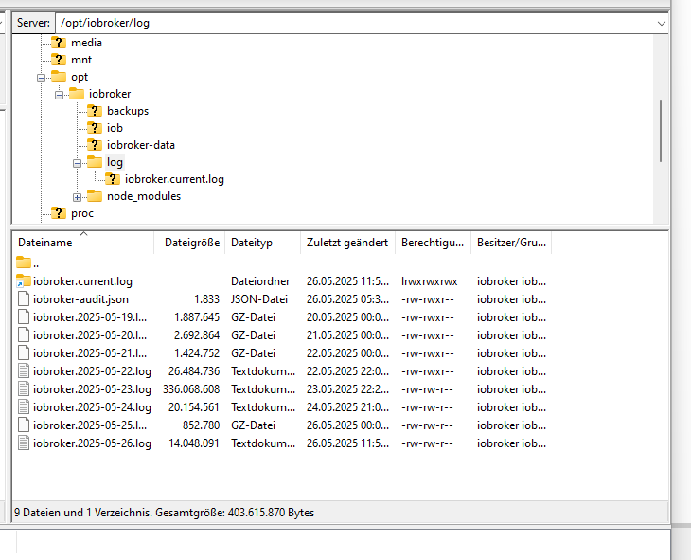Viewport: 691px width, 560px height.
Task: Click the iobroker.2025-05-25 GZ file icon
Action: 24,425
